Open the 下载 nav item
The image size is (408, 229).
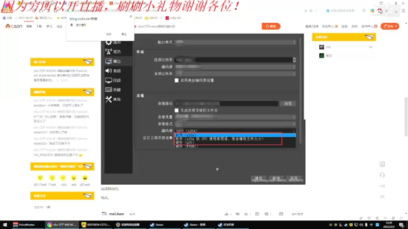click(x=39, y=26)
